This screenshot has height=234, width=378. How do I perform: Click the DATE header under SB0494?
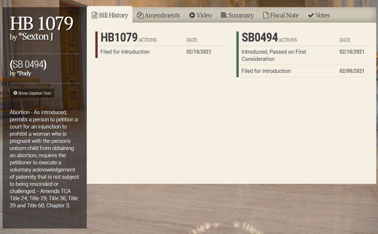click(345, 40)
